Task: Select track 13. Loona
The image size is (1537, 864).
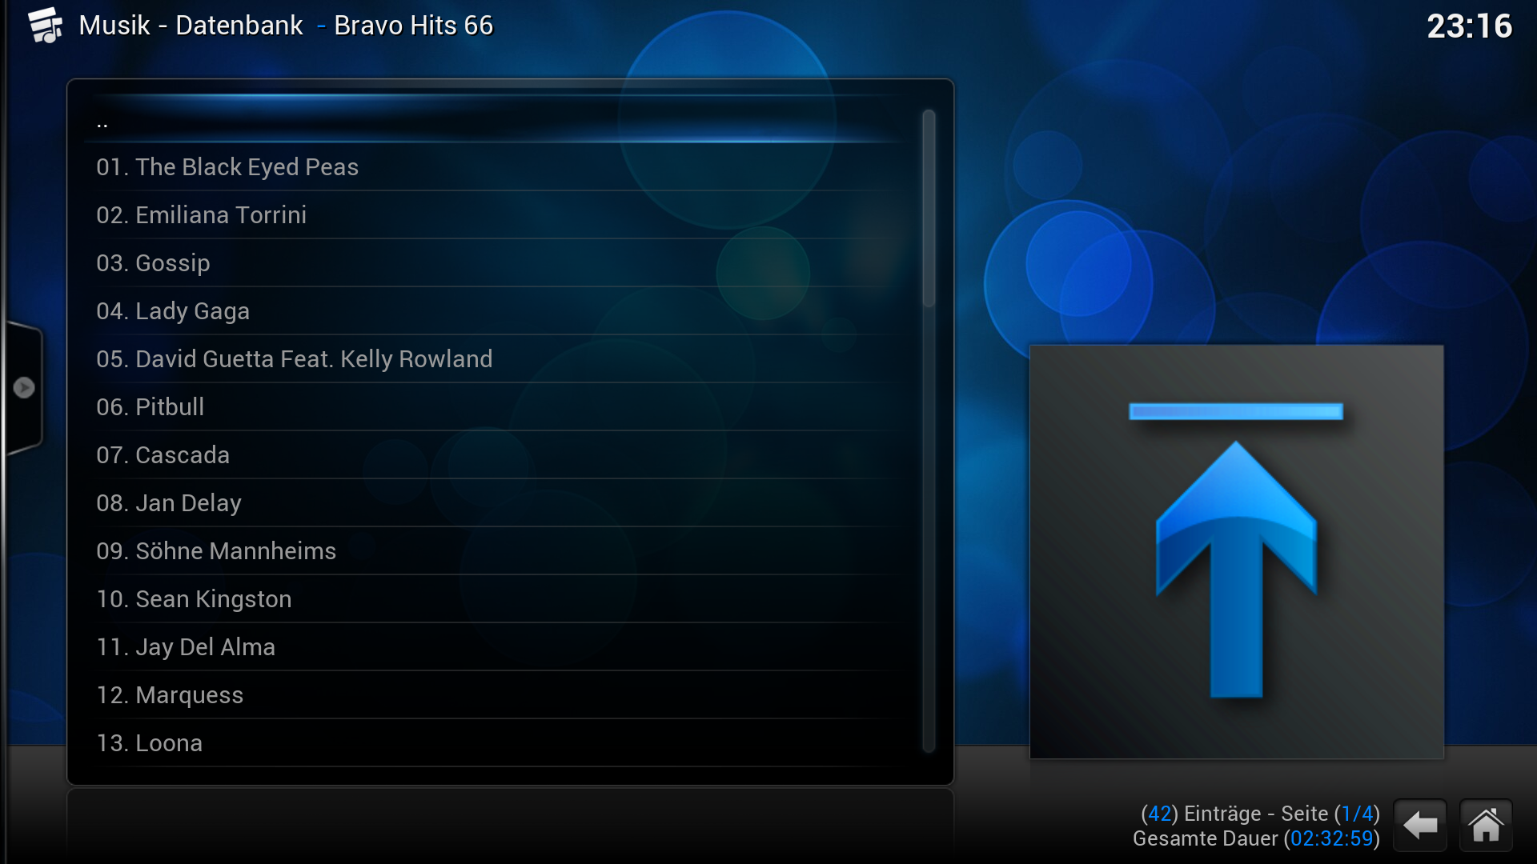Action: pos(496,743)
